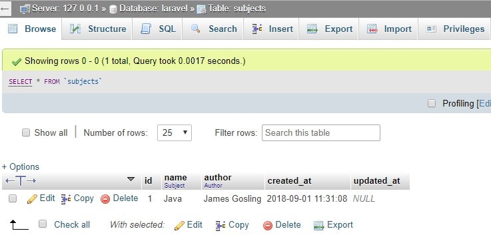Open the Number of rows dropdown

click(175, 132)
